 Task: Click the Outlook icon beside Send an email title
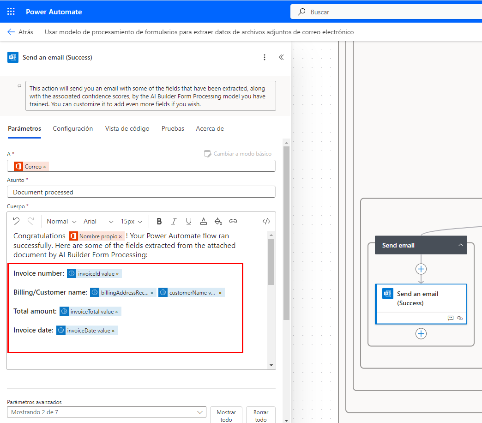(12, 57)
